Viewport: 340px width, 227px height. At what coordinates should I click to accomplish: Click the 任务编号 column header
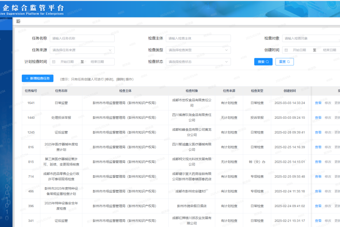coord(31,91)
